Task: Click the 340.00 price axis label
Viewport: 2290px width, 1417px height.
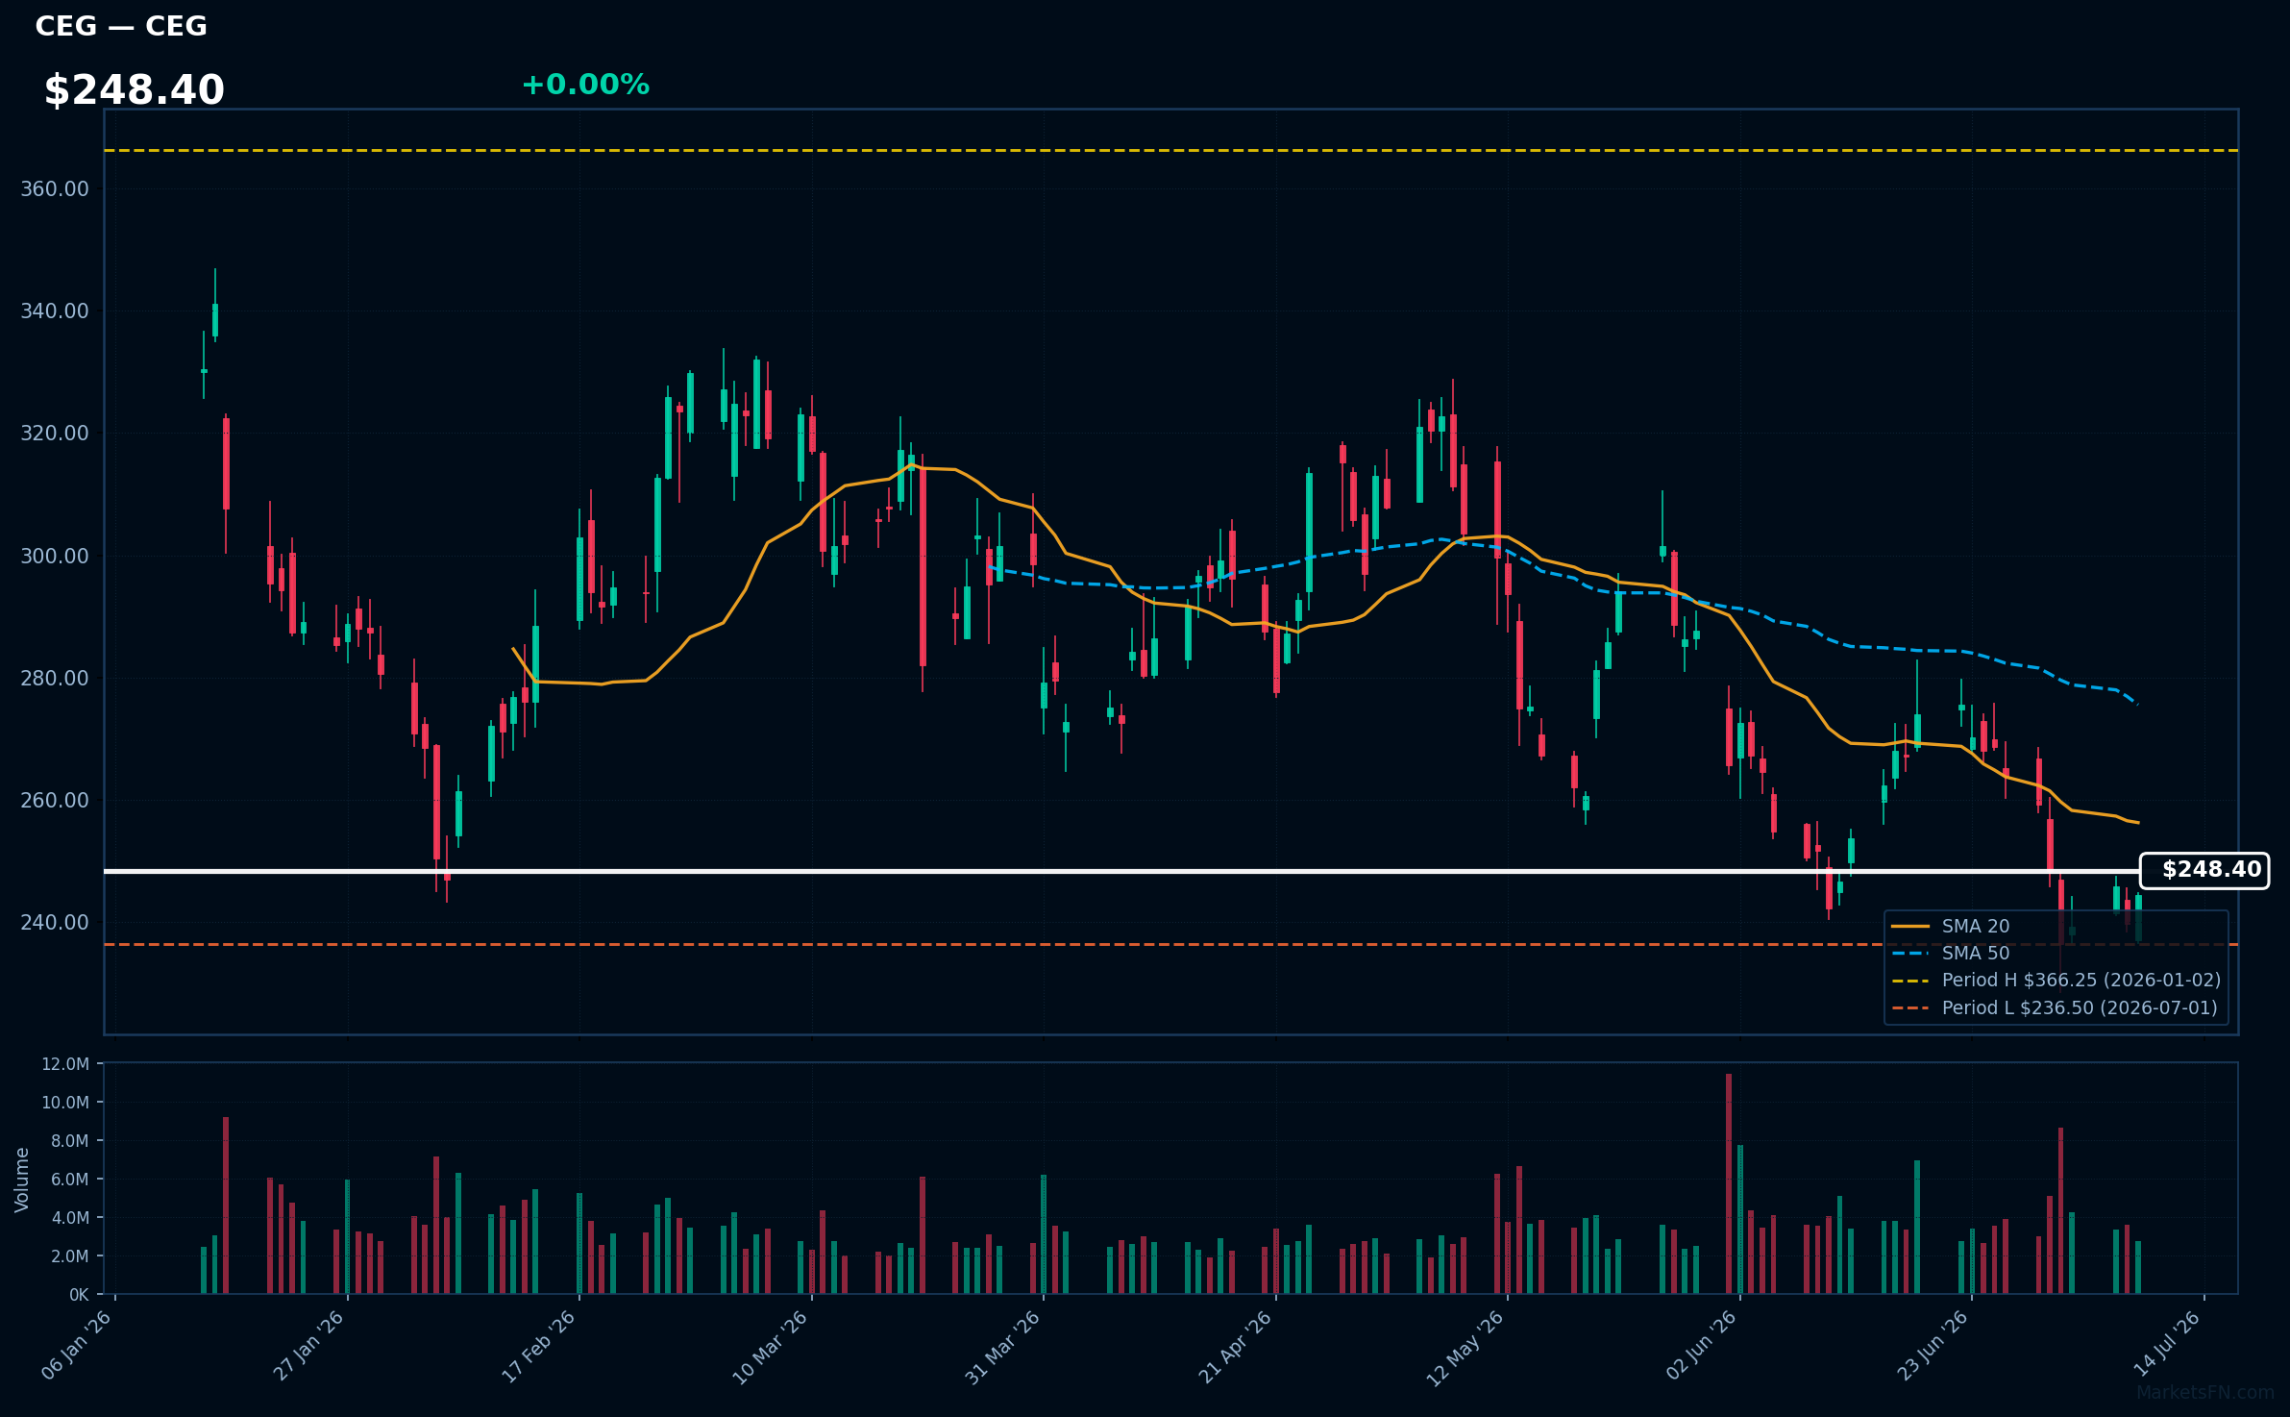Action: (55, 311)
